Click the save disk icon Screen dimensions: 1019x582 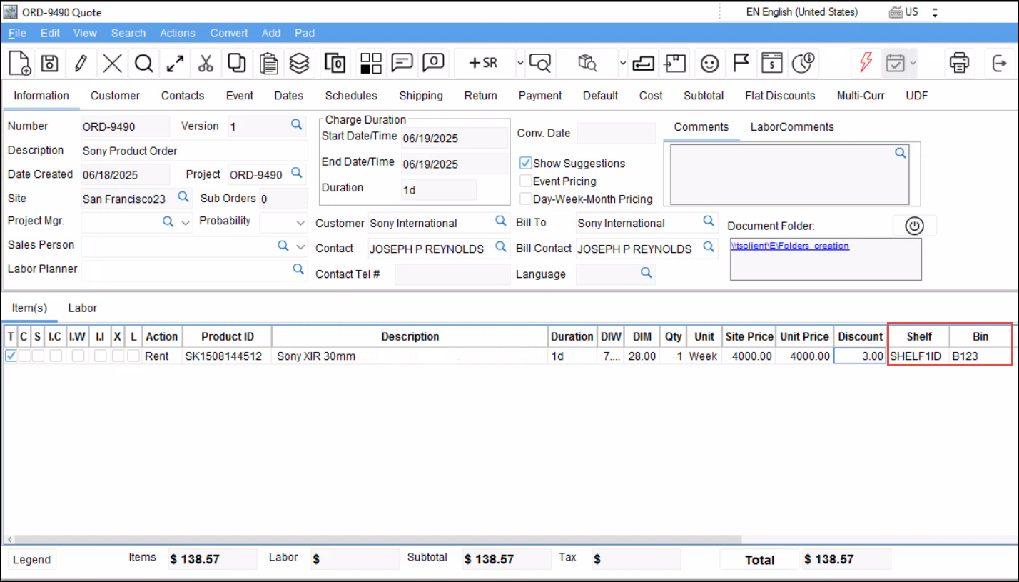pos(49,64)
